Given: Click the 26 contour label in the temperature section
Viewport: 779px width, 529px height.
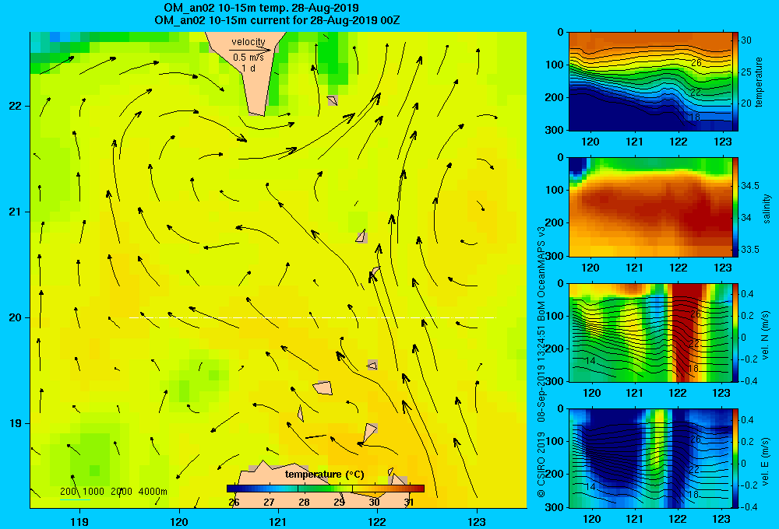Looking at the screenshot, I should coord(696,62).
